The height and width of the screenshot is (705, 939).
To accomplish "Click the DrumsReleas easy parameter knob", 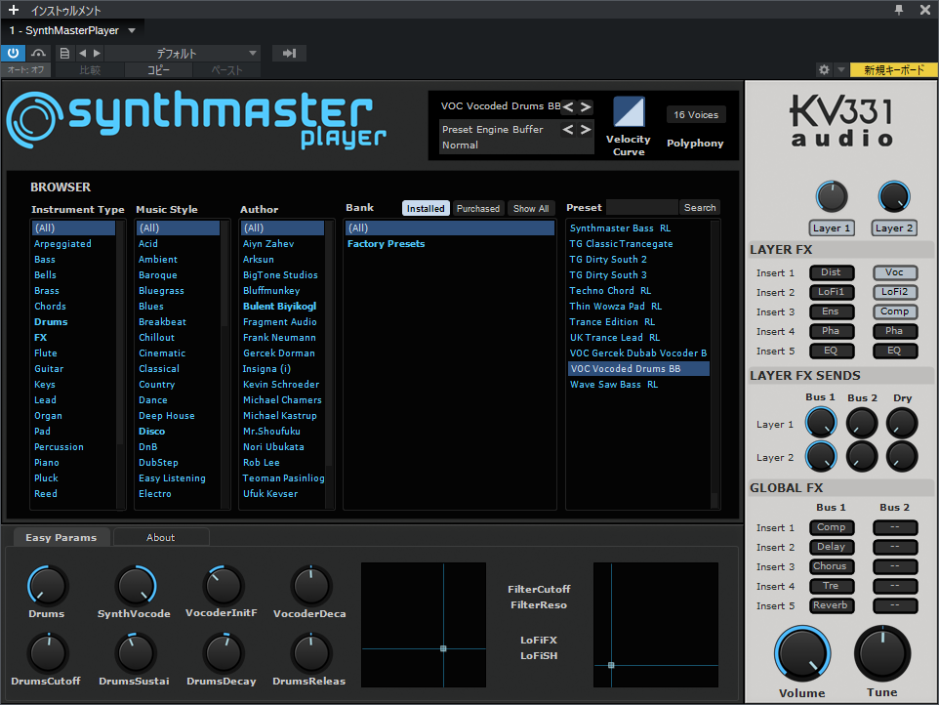I will point(310,654).
